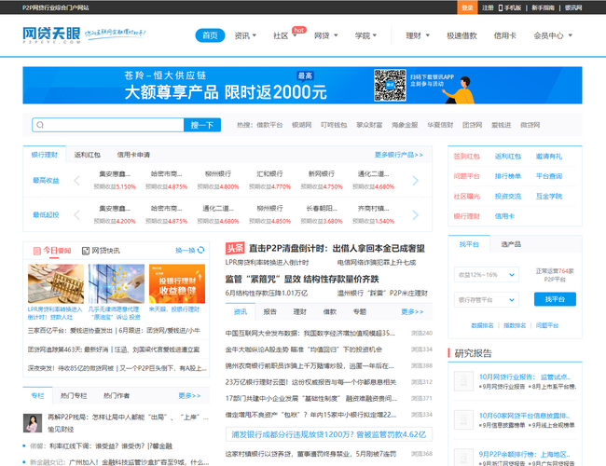Go to previous items in 最高收益 row
Viewport: 606px width, 466px height.
tap(76, 180)
